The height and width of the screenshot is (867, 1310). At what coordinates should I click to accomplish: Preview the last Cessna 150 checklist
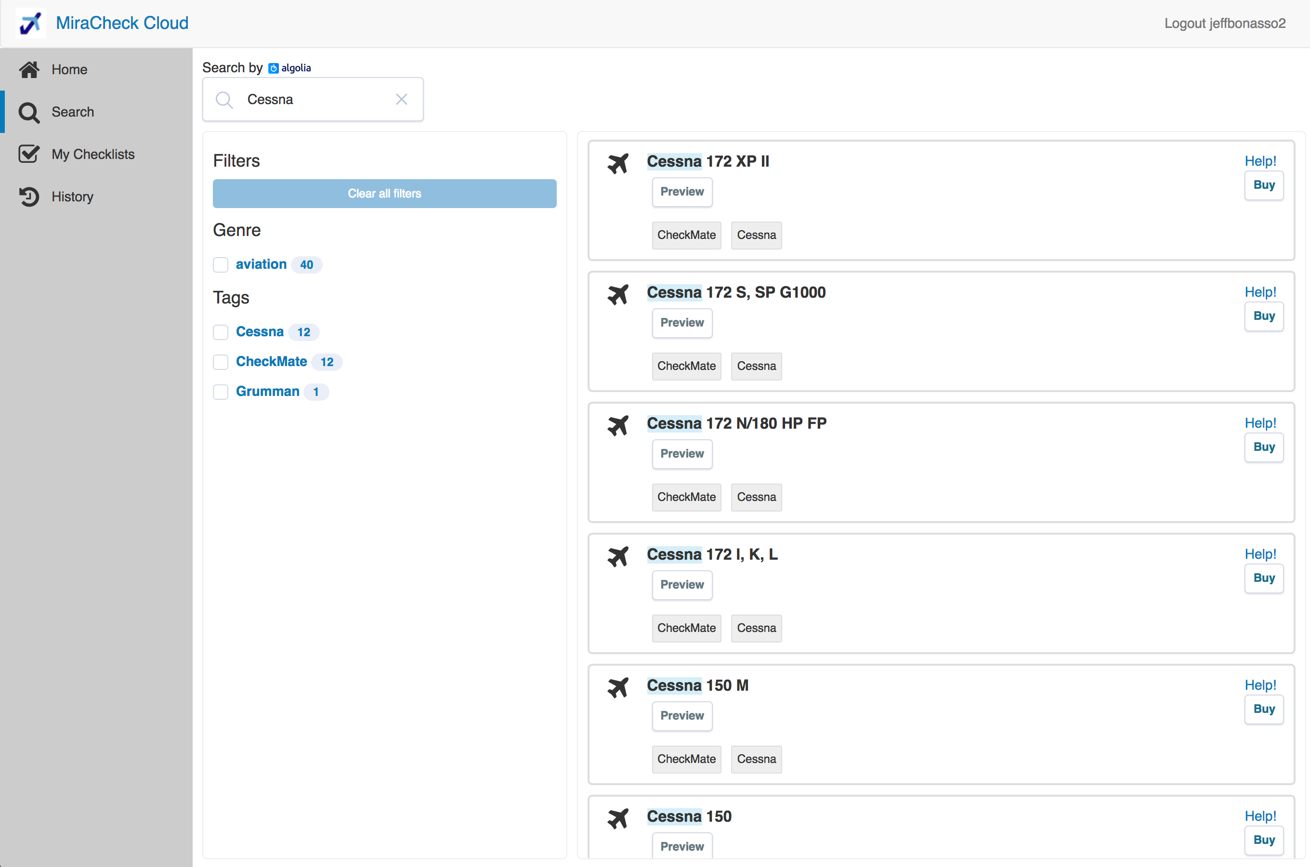pyautogui.click(x=682, y=846)
